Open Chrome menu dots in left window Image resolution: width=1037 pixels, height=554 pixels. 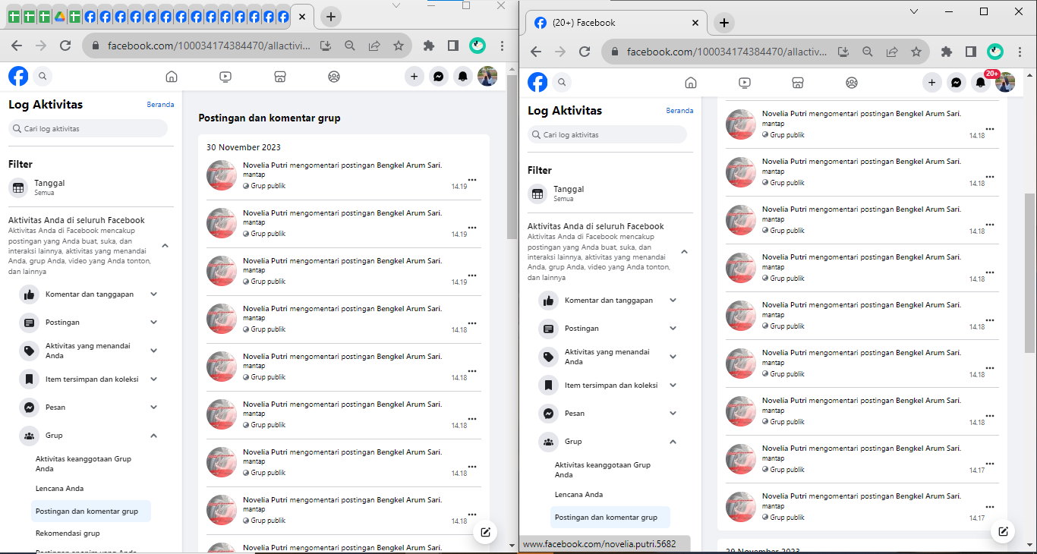pos(502,46)
